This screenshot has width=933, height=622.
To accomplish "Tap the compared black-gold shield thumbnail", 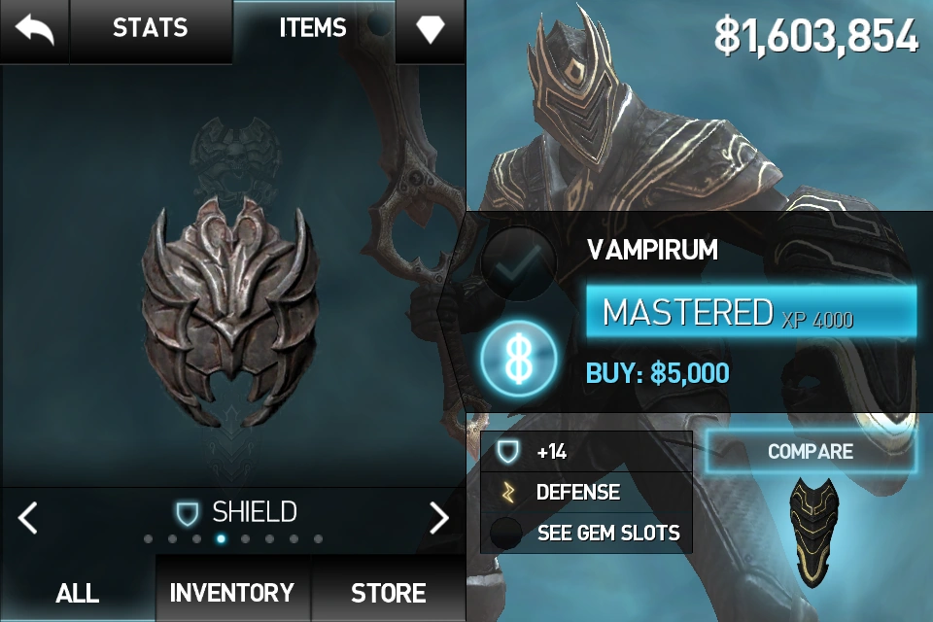I will pos(813,531).
